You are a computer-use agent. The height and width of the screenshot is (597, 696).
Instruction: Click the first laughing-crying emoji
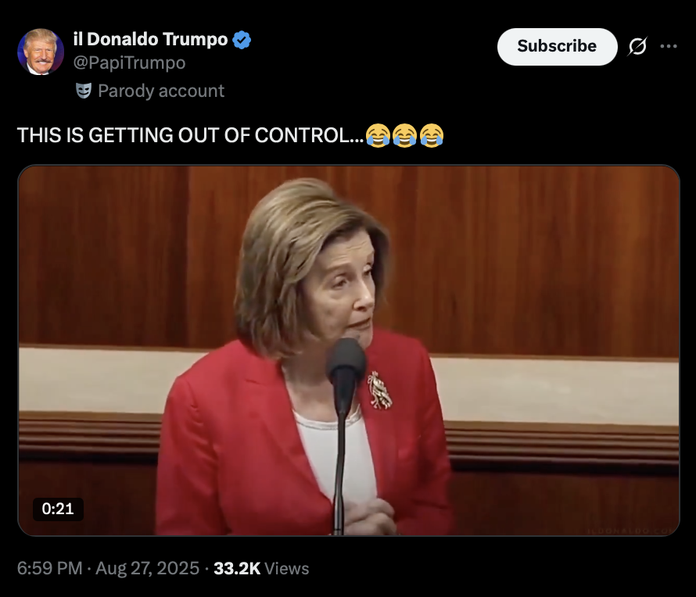378,135
